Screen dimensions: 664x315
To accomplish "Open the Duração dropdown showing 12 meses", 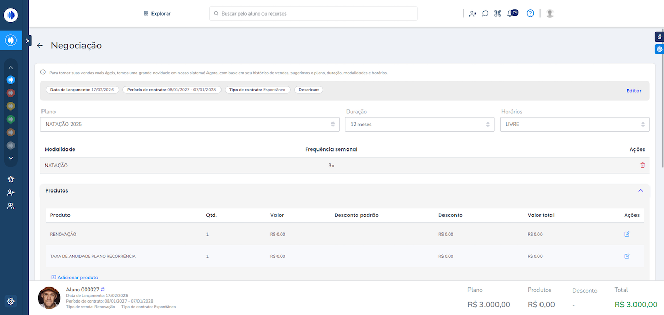I will [x=419, y=125].
